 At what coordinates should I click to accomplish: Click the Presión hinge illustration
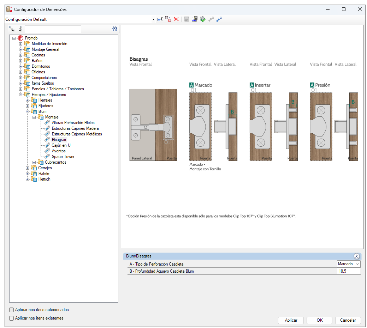tap(334, 126)
